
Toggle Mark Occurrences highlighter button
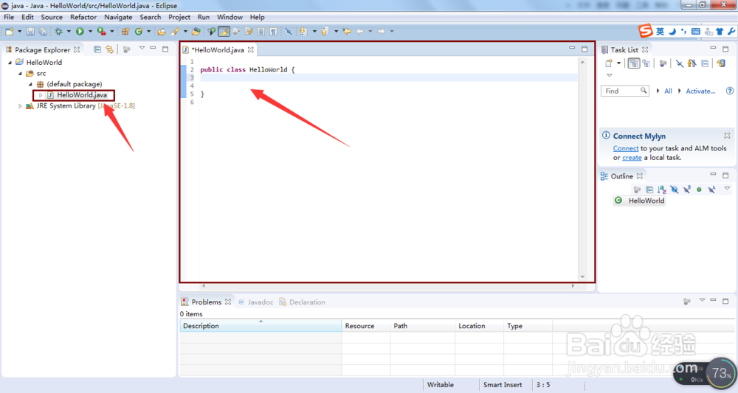point(224,32)
